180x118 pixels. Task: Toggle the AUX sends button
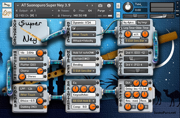(177, 11)
